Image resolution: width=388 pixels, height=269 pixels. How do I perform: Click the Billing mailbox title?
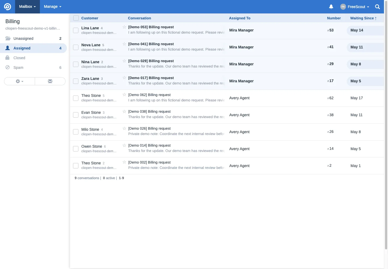click(x=12, y=21)
